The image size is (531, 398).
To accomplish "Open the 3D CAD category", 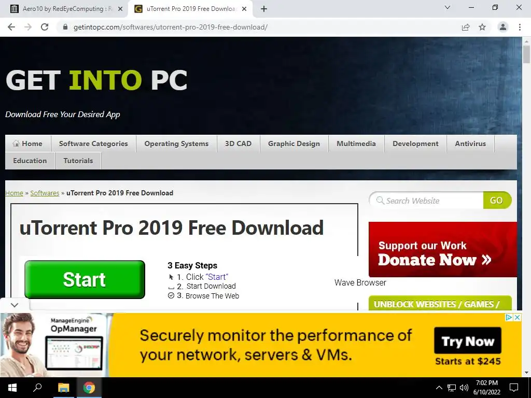I will 239,144.
